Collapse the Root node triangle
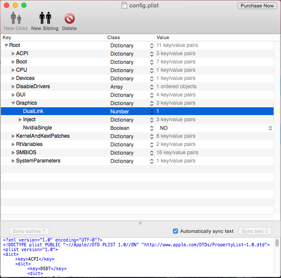281x278 pixels. [6, 46]
